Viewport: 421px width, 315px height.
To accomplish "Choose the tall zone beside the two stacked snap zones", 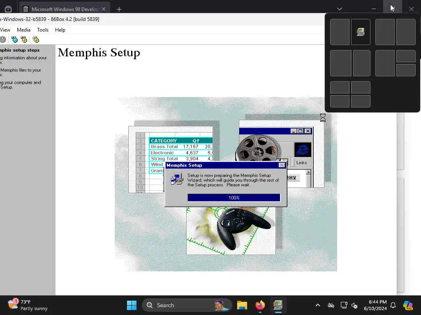I will pos(385,63).
